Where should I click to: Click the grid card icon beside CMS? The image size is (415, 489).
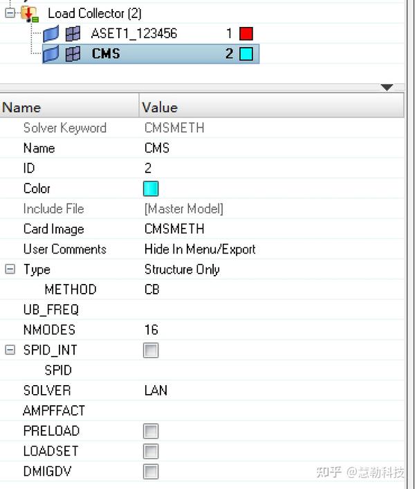73,54
